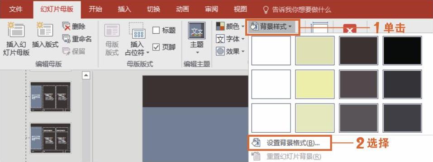
Task: Select the first slide layout thumbnail
Action: click(51, 97)
